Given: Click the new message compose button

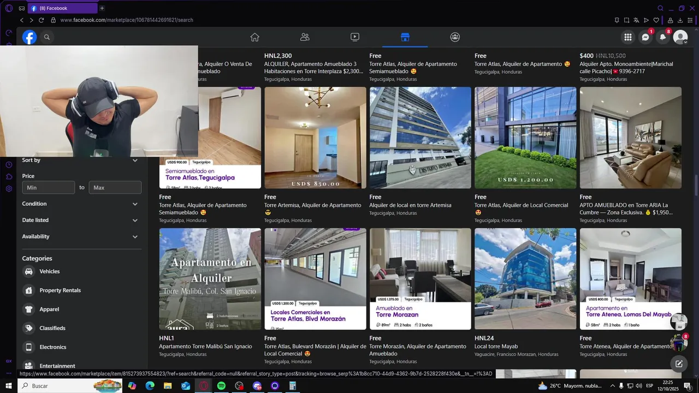Looking at the screenshot, I should click(679, 364).
